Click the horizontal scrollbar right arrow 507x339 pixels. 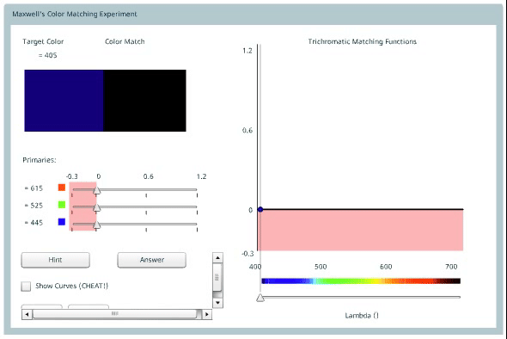pos(207,314)
